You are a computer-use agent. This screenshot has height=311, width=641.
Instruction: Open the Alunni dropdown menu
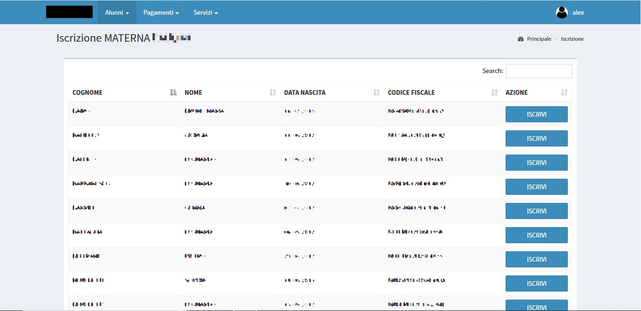(x=117, y=13)
